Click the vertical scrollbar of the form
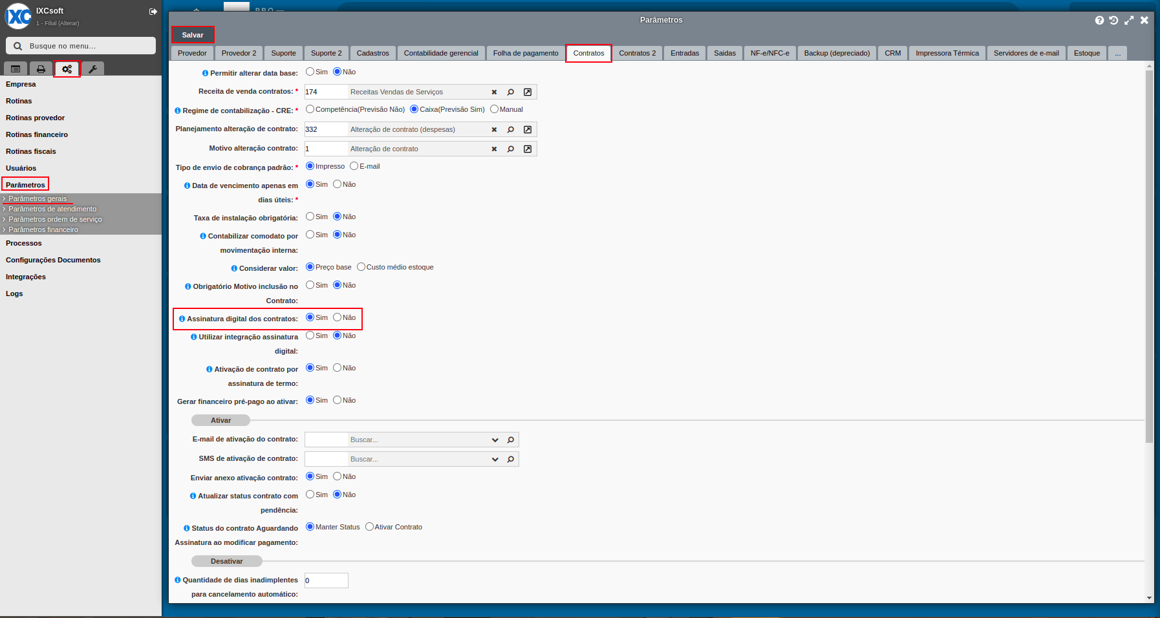This screenshot has width=1160, height=618. point(1149,257)
